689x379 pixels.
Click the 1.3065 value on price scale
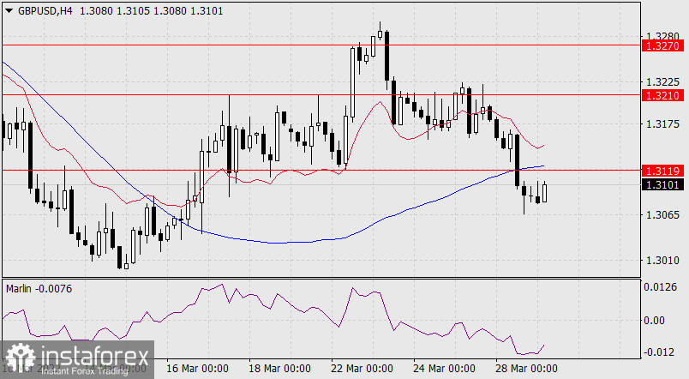[x=663, y=215]
